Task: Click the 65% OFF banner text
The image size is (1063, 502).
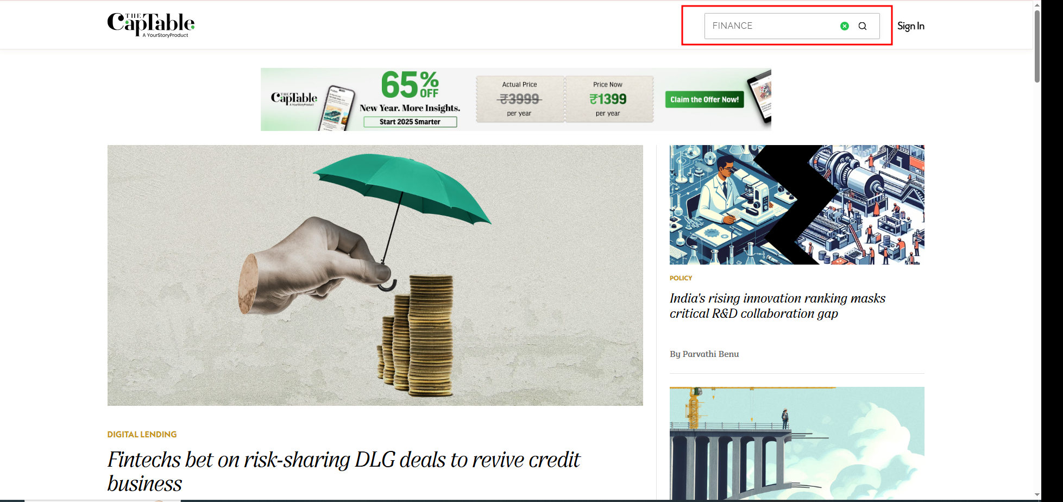Action: [x=410, y=85]
